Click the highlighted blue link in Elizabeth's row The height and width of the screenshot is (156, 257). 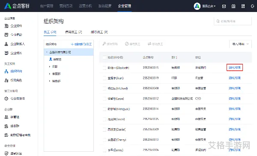[235, 68]
